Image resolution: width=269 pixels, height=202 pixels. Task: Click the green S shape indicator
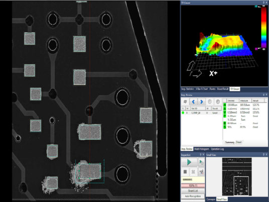(x=224, y=127)
